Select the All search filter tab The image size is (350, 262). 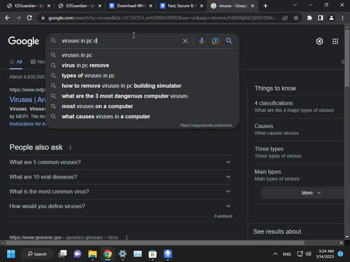(16, 62)
